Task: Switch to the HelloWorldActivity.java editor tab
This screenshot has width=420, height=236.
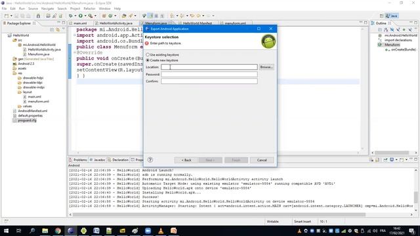Action: [116, 24]
